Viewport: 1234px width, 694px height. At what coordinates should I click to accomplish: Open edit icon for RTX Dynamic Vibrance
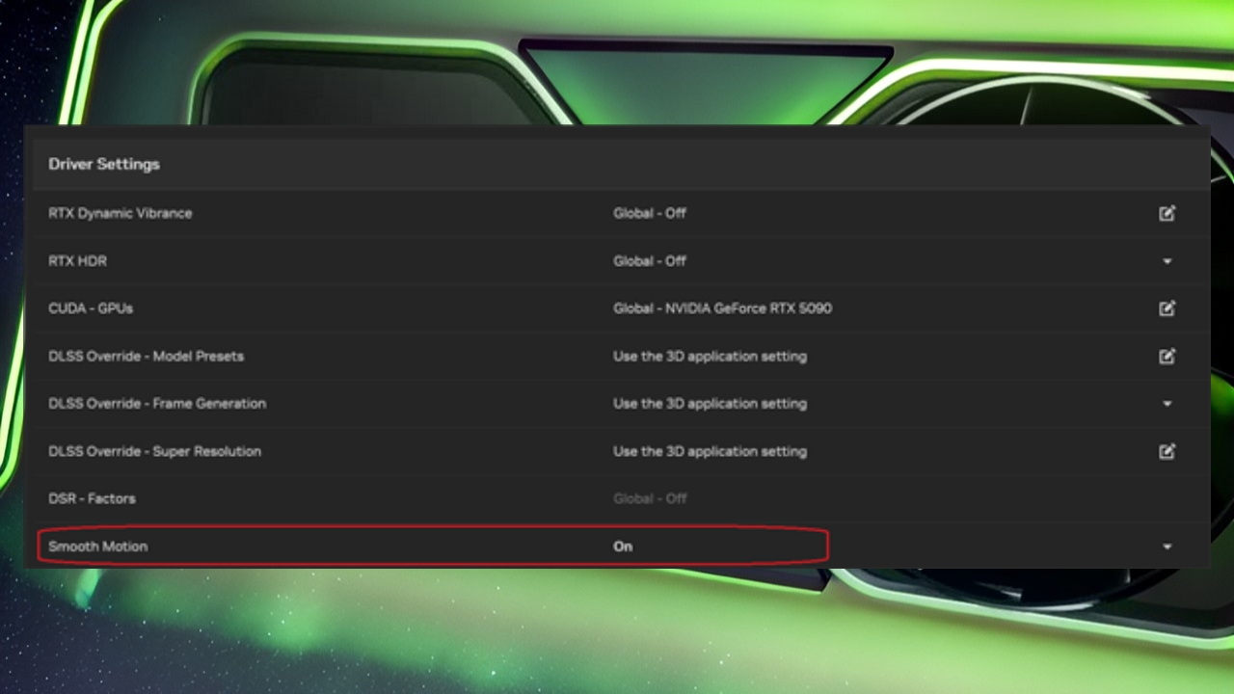tap(1167, 213)
